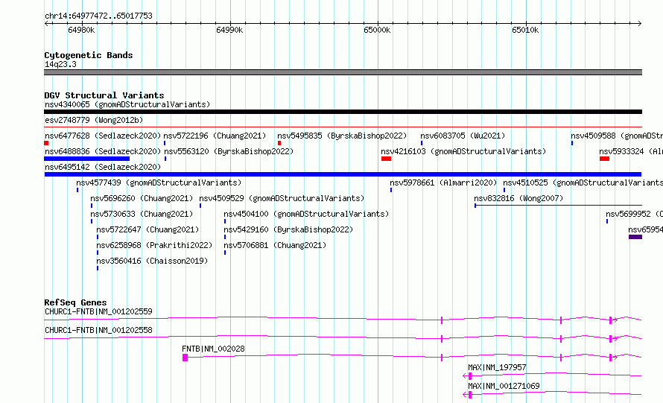Open CHURC1-FNTB|NM_001202558 transcript label
The height and width of the screenshot is (403, 663).
point(98,330)
